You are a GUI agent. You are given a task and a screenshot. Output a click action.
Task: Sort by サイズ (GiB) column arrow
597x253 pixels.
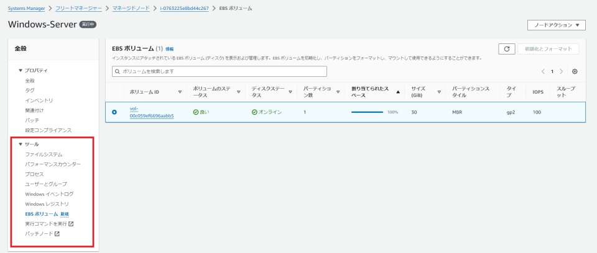pos(439,92)
